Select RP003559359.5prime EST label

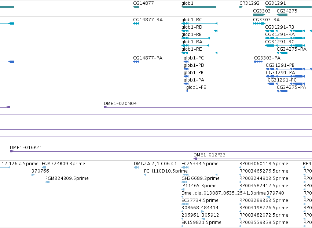(264, 222)
